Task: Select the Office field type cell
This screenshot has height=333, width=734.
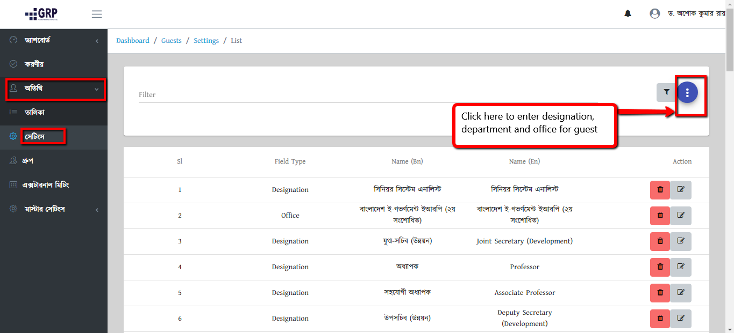Action: click(290, 216)
